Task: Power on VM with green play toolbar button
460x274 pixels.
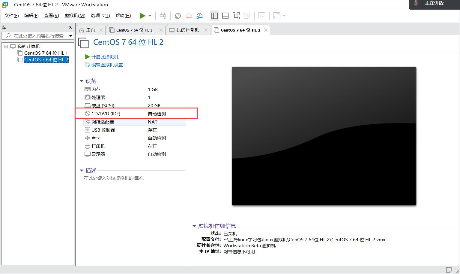Action: [142, 16]
